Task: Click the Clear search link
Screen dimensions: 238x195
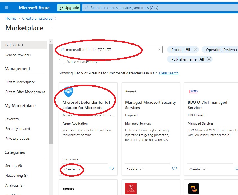Action: [169, 73]
